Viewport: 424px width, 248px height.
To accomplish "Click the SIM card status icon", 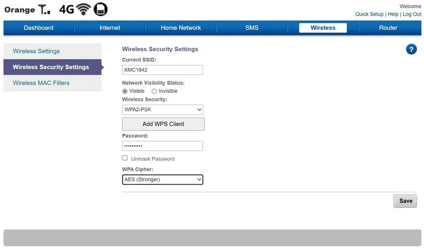I will (x=100, y=9).
